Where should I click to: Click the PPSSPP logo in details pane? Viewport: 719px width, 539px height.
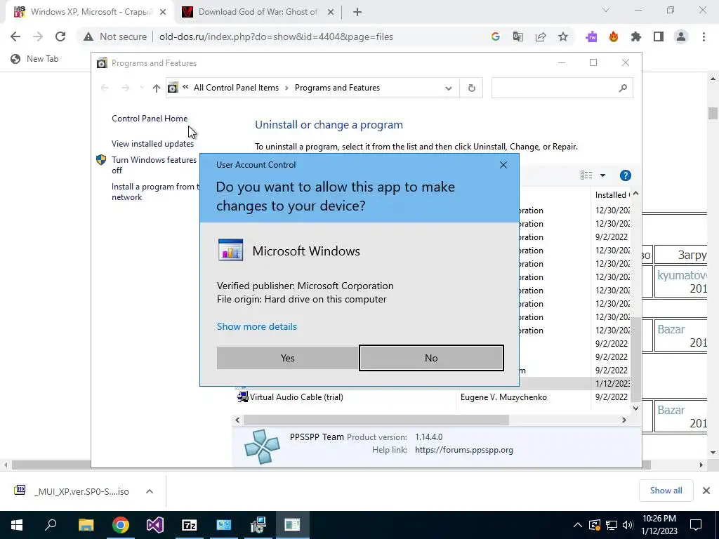262,446
